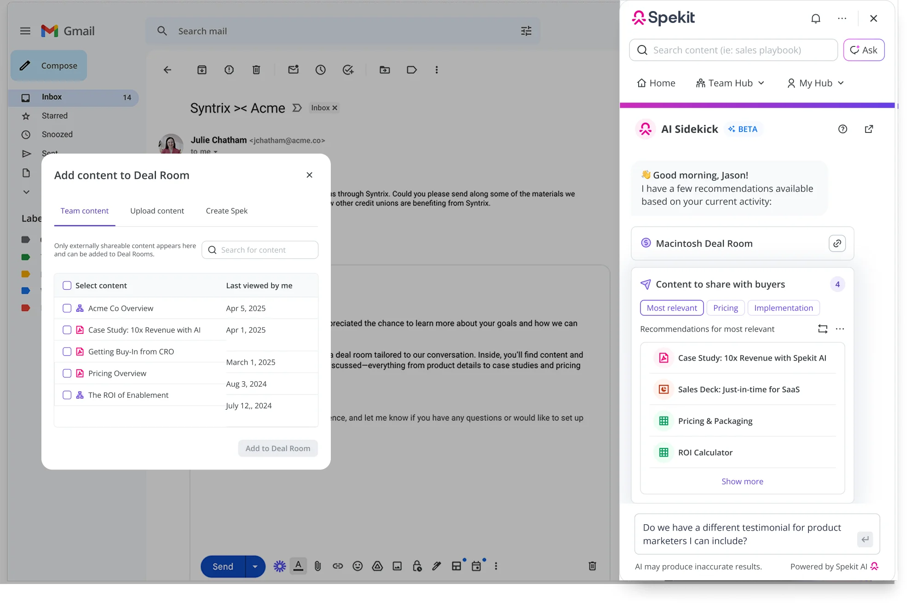Click the Add to Deal Room button
This screenshot has height=607, width=911.
click(x=278, y=448)
